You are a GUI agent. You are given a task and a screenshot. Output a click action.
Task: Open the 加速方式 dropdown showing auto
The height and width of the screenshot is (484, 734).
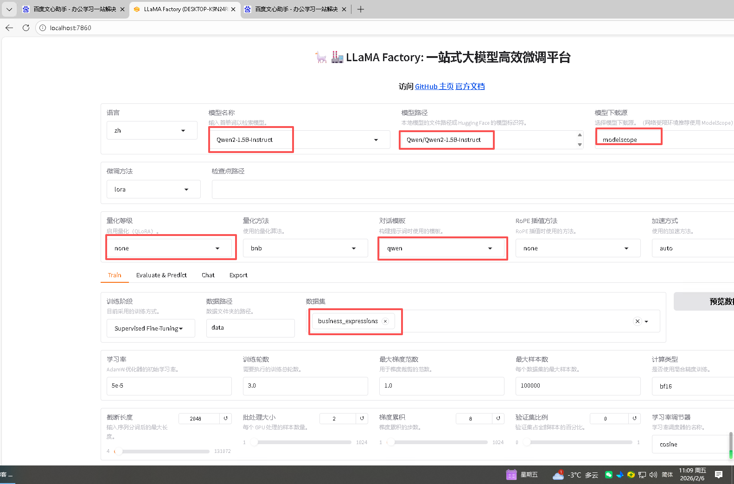tap(693, 248)
